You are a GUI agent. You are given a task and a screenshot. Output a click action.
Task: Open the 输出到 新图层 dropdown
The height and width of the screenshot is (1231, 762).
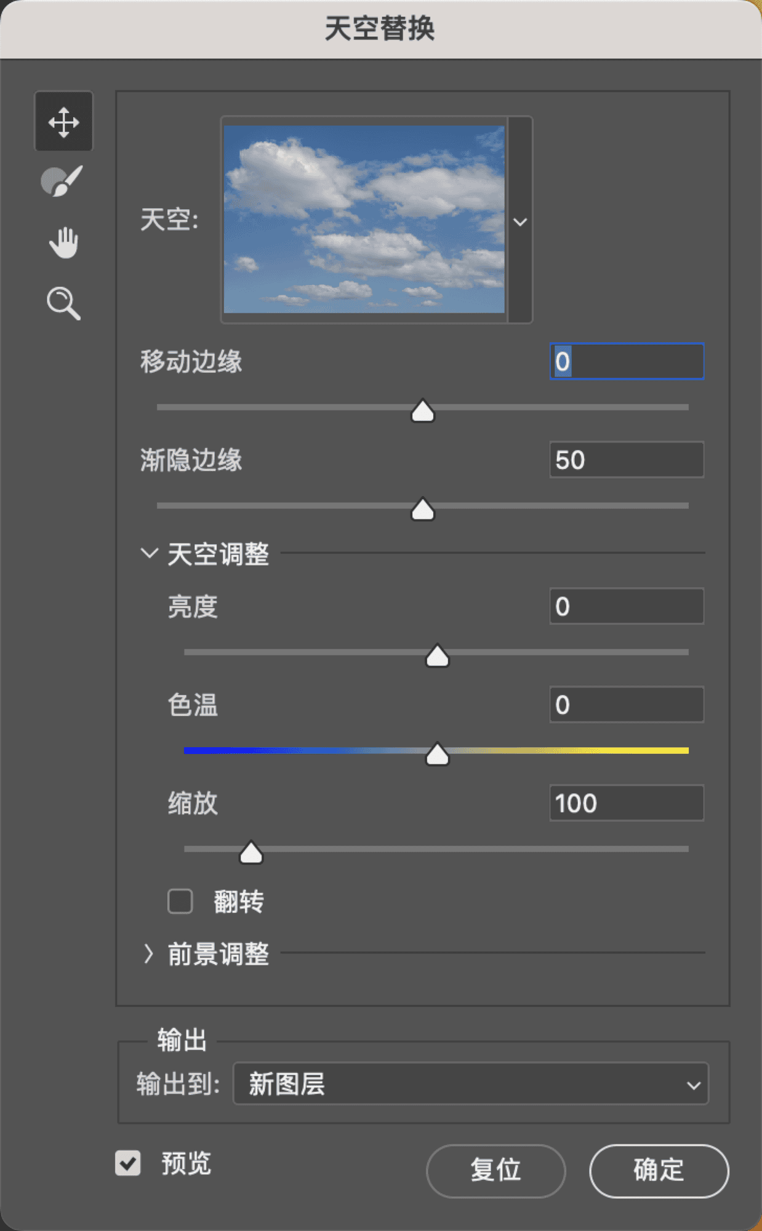tap(471, 1084)
